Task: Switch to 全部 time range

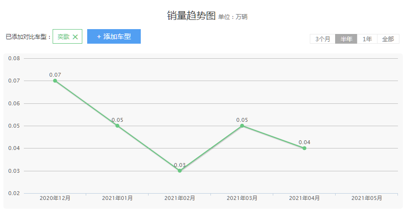Action: pyautogui.click(x=388, y=39)
